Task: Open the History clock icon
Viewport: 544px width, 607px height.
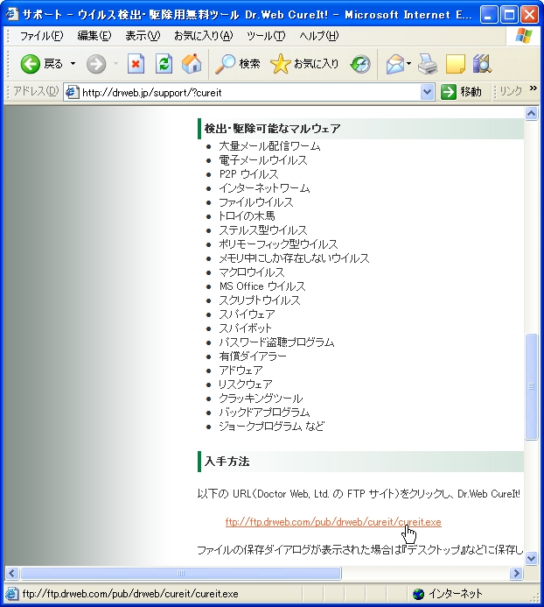Action: [360, 64]
